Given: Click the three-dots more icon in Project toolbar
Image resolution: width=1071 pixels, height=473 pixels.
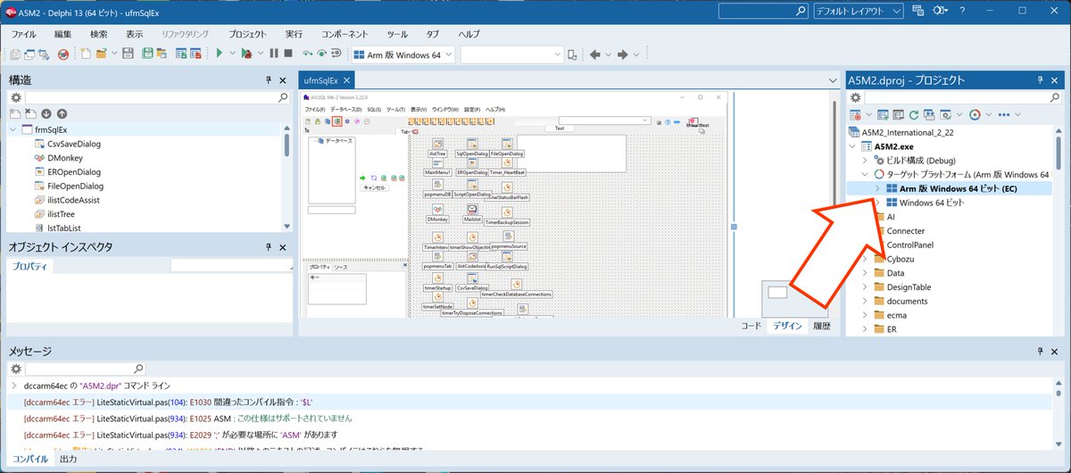Looking at the screenshot, I should [1004, 114].
